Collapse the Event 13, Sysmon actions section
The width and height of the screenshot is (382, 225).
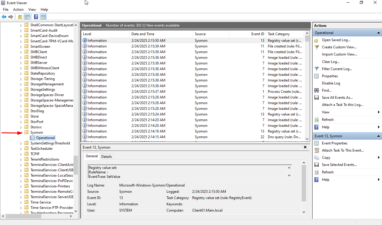tap(379, 136)
